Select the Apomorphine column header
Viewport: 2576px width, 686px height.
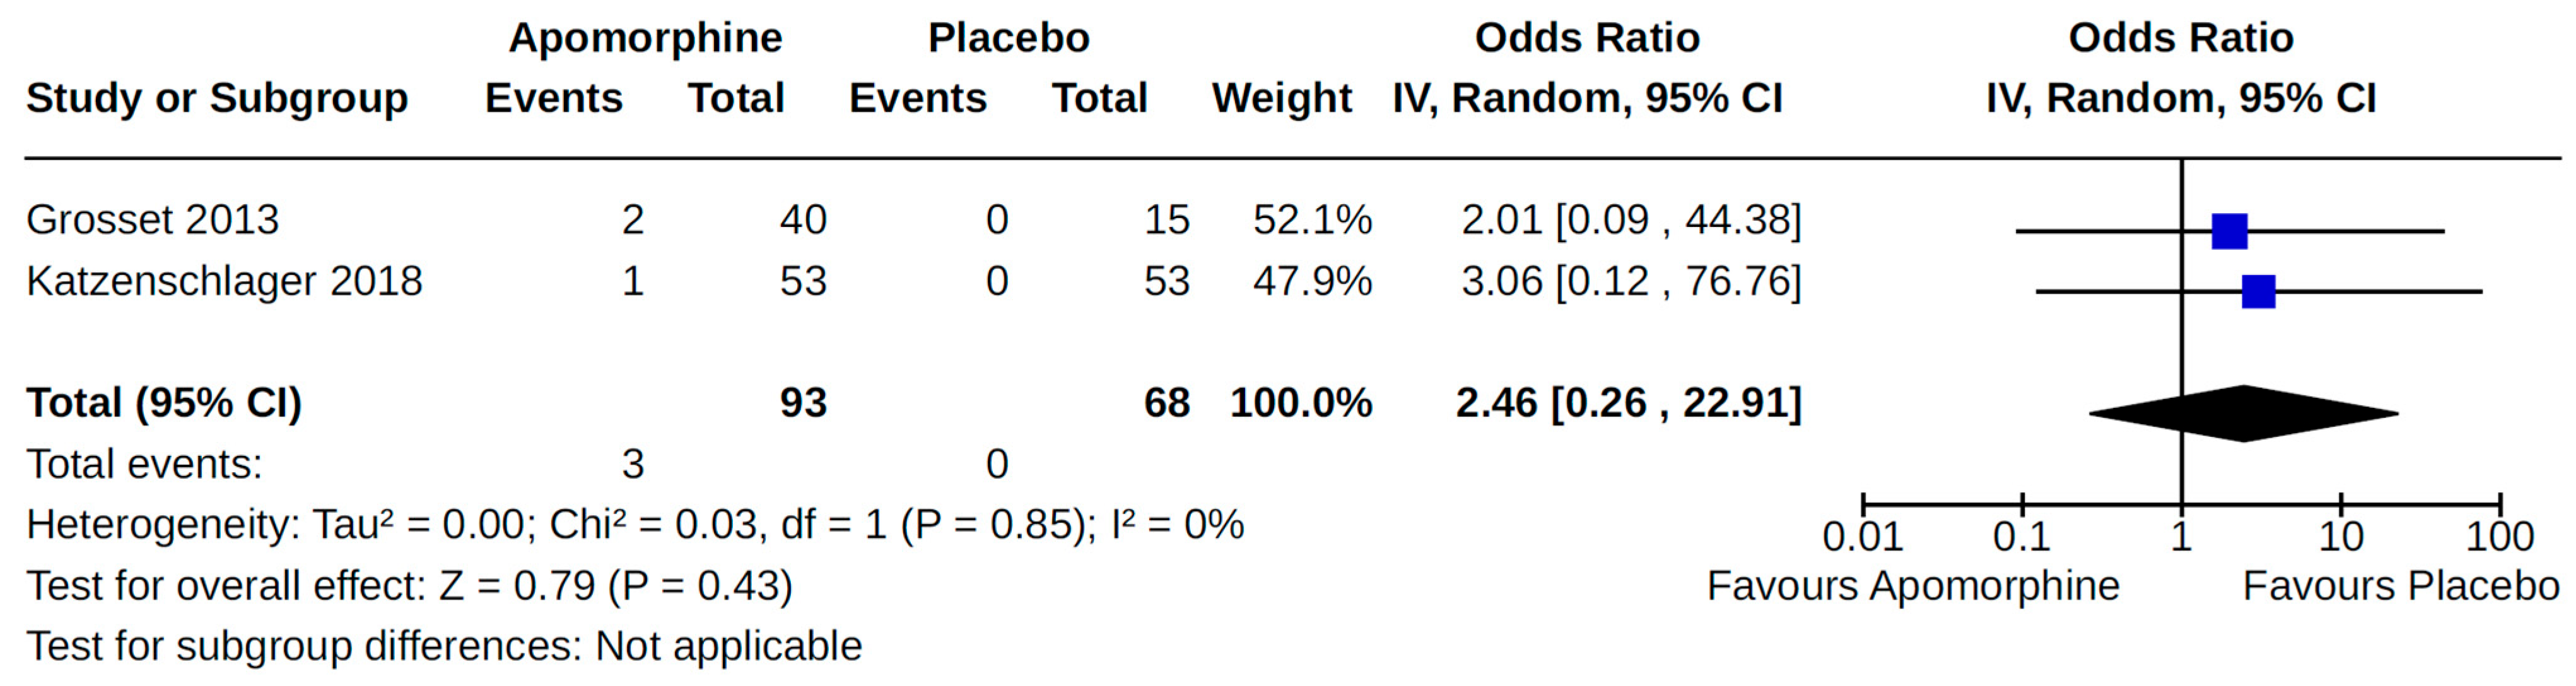(x=645, y=38)
